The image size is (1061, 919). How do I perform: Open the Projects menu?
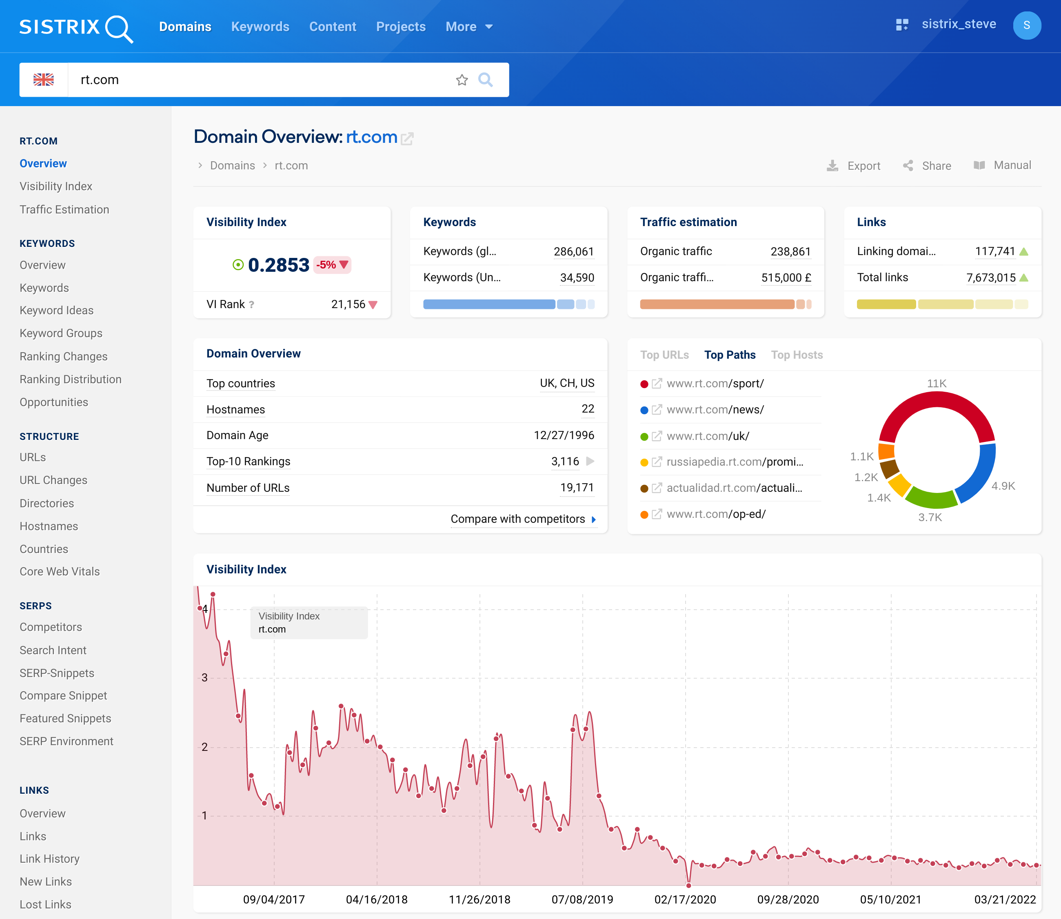click(x=400, y=27)
